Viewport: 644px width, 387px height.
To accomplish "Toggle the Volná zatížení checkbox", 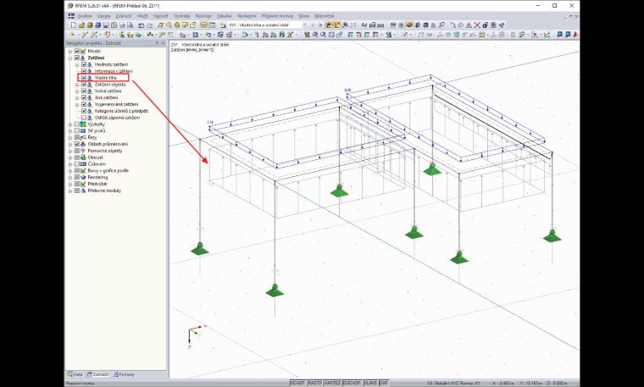I will tap(84, 91).
